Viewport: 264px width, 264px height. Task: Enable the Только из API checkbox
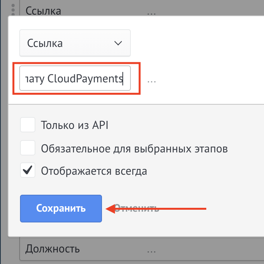click(x=28, y=125)
